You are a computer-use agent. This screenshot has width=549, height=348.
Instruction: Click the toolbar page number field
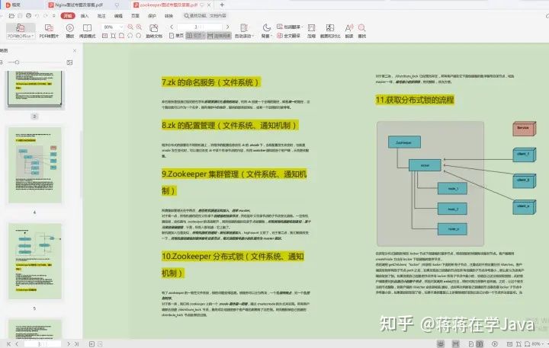pyautogui.click(x=200, y=27)
